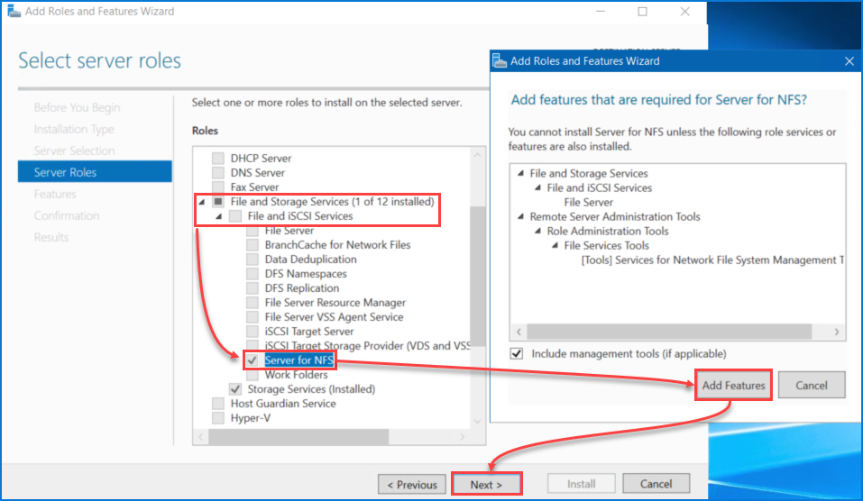
Task: Uncheck the Server for NFS checkbox
Action: (252, 360)
